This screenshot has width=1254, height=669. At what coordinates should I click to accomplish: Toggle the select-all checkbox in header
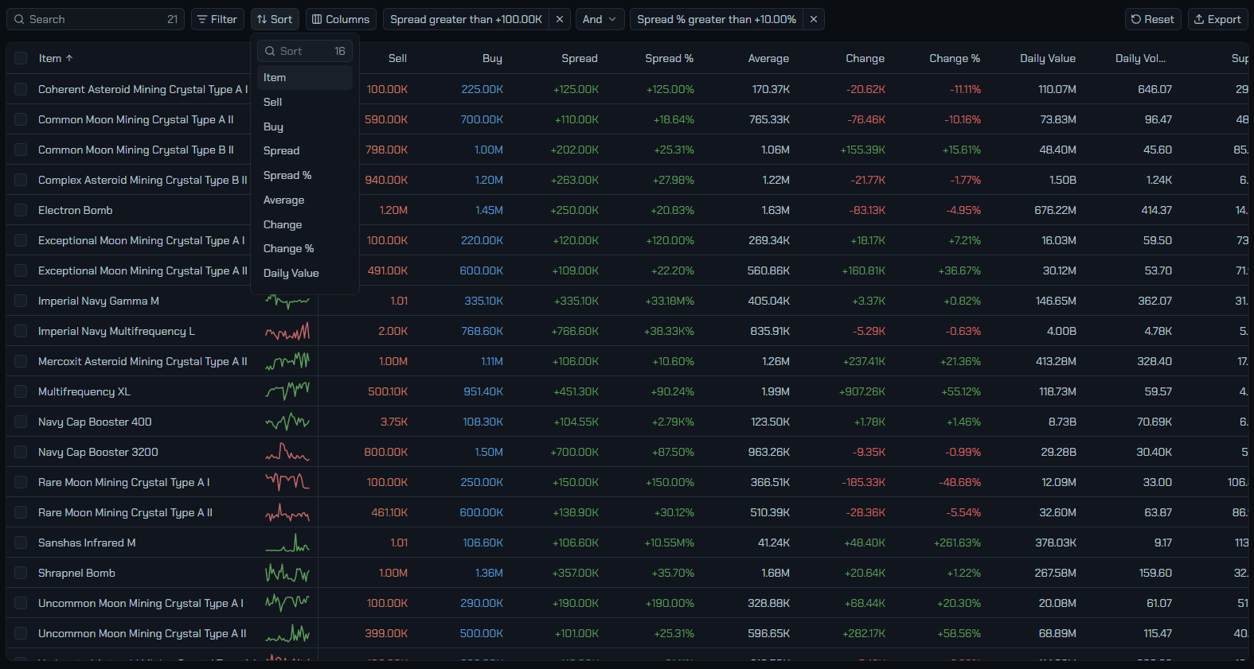[x=21, y=58]
